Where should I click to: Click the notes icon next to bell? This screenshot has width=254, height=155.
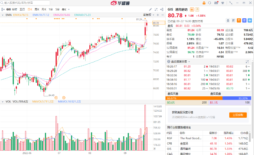click(x=233, y=20)
